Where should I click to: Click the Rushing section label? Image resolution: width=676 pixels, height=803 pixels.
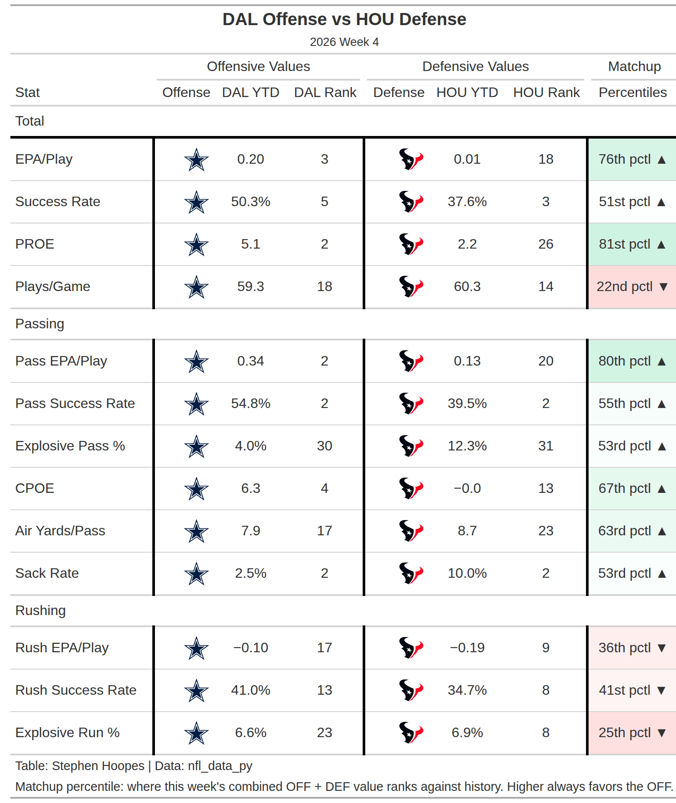[41, 611]
